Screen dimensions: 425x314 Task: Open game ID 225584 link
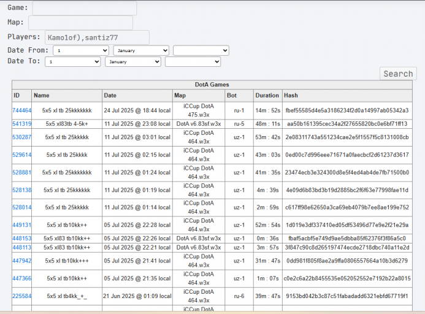coord(21,296)
